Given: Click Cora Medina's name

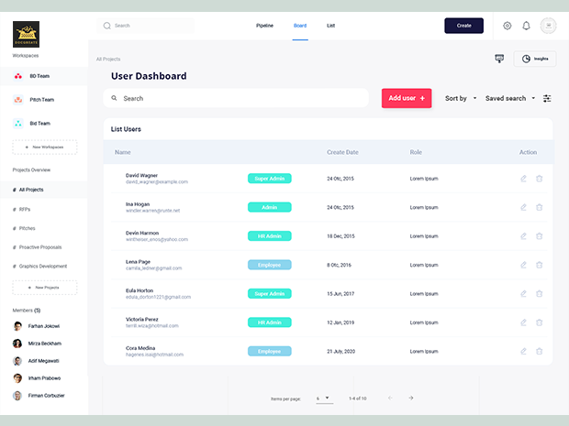Looking at the screenshot, I should (140, 348).
